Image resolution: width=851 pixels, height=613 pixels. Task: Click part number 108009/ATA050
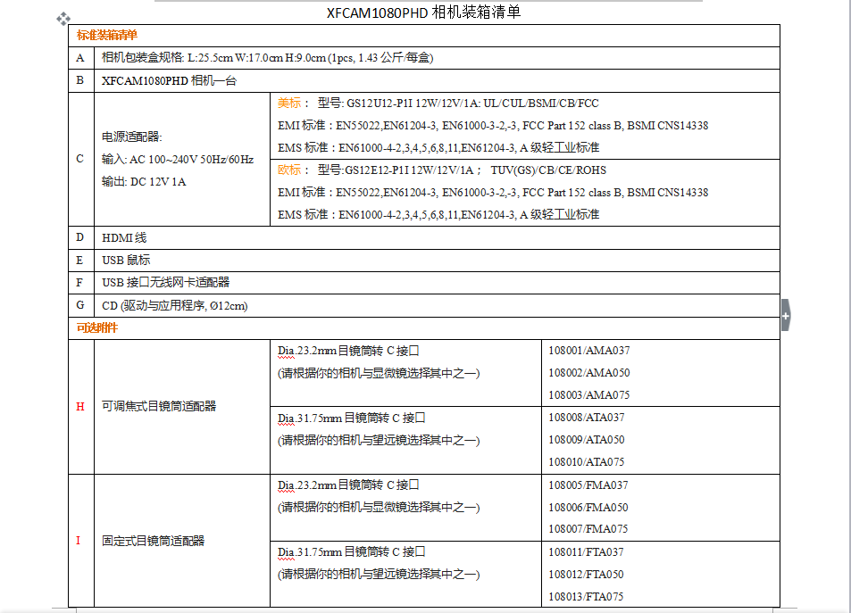pos(586,439)
